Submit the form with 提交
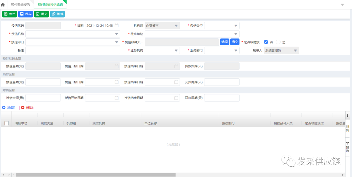Screen dimensions: 352x177 coord(41,14)
